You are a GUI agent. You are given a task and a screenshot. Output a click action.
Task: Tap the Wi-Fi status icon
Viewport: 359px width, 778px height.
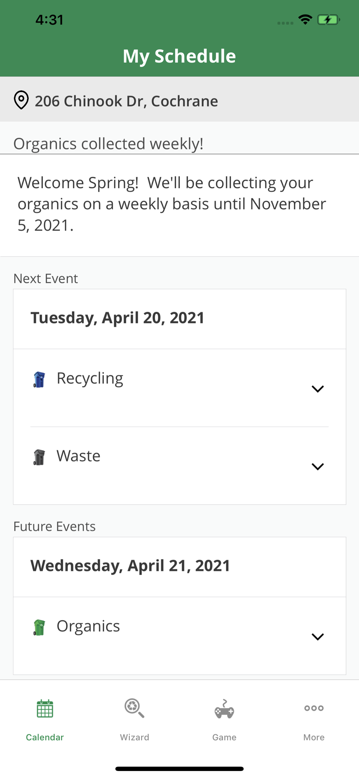305,19
